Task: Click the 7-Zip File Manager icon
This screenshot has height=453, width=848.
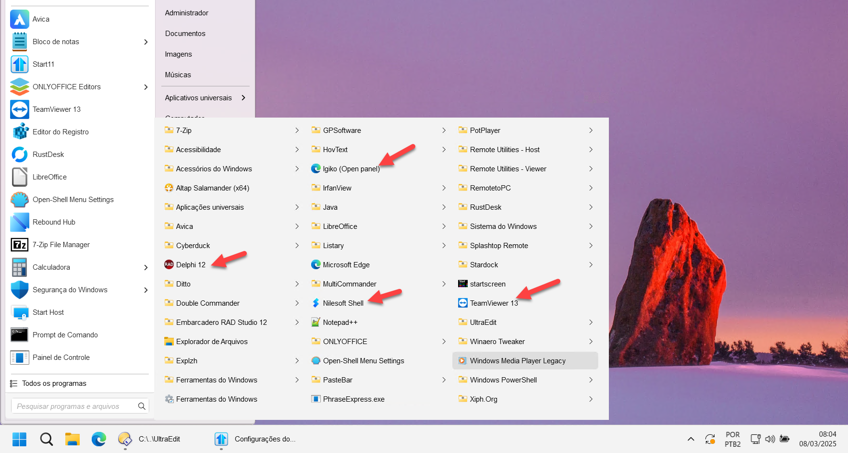Action: [x=20, y=245]
